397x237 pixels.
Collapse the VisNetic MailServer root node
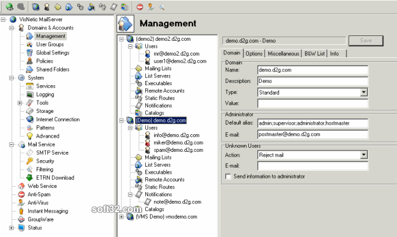[x=3, y=20]
